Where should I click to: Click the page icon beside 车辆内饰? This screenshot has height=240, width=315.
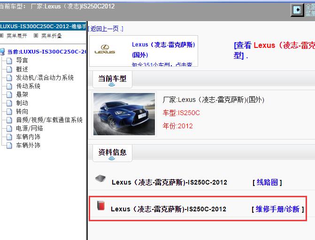pos(9,137)
